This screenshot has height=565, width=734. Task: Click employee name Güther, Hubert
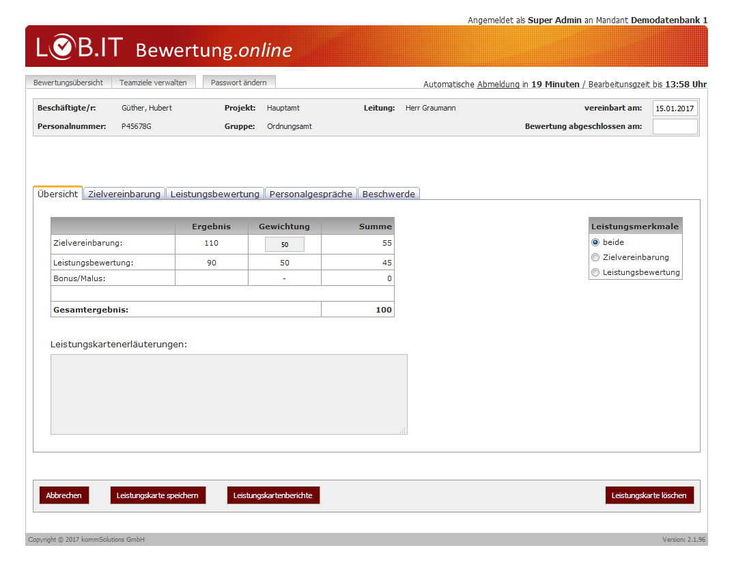click(x=147, y=108)
